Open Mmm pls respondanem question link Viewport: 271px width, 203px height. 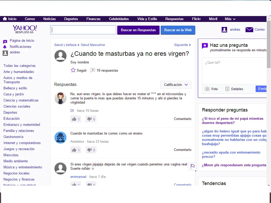(x=234, y=165)
